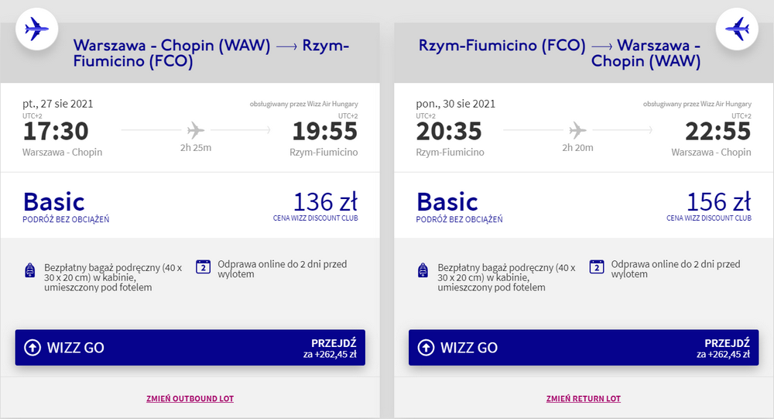
Task: Click the Warszawa - Chopin (WAW) route header
Action: 211,53
